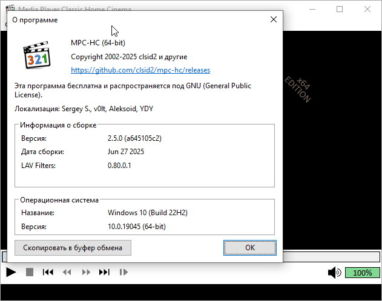Click the build date Jun 27 2025
The image size is (382, 301).
click(126, 152)
